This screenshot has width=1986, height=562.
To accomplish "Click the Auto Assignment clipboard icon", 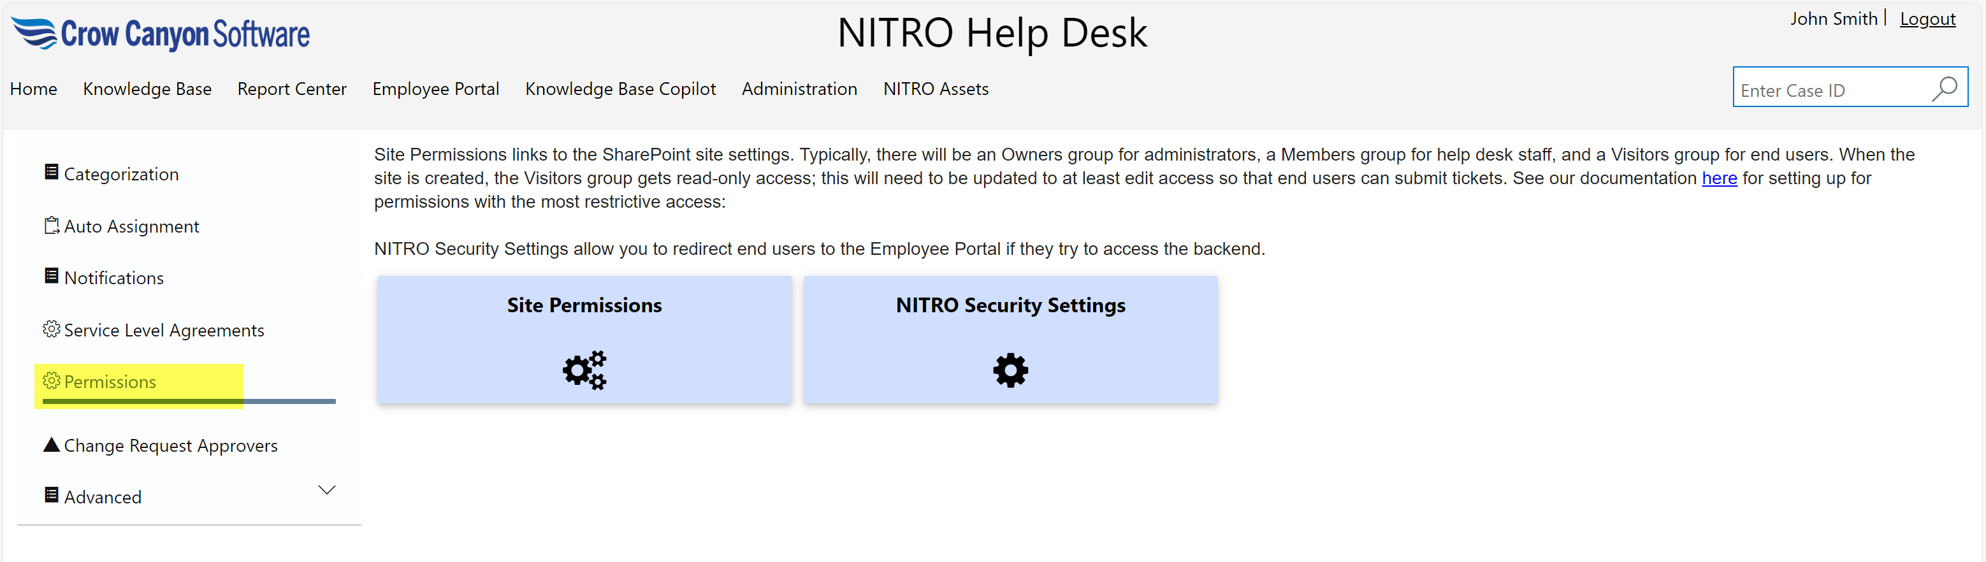I will (52, 225).
